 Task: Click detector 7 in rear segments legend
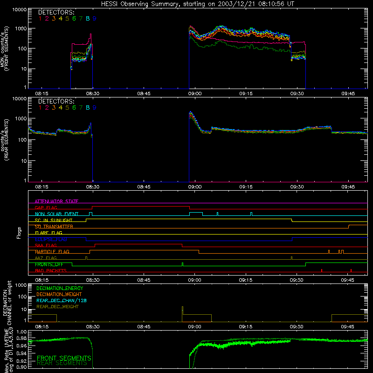[81, 108]
